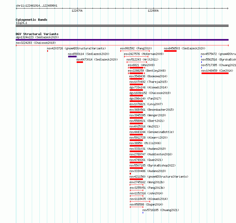
Task: Select the 11q24.1 cytogenetic band label
Action: pos(21,23)
